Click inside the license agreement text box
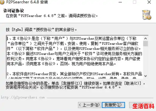Screen dimensions: 156x111 [75, 57]
